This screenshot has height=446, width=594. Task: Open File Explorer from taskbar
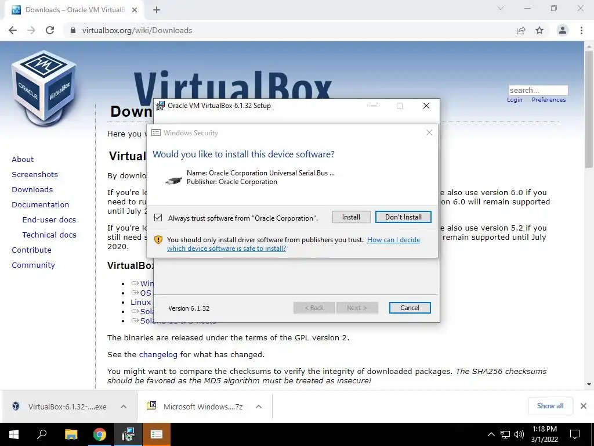pos(71,434)
